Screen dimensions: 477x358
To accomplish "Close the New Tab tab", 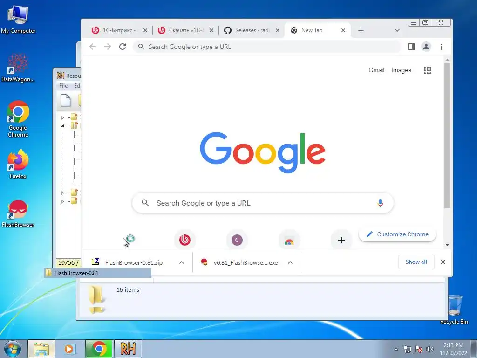I will (343, 30).
